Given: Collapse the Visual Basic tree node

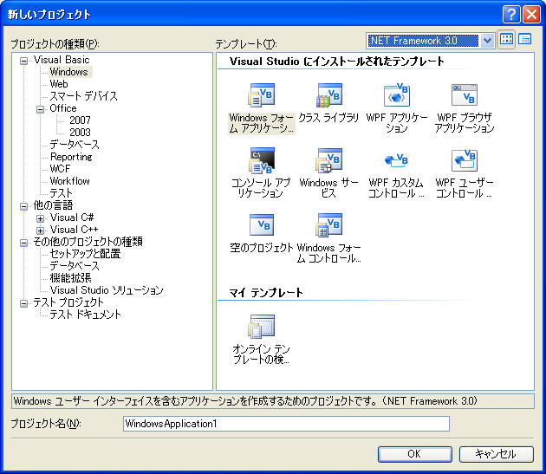Looking at the screenshot, I should (23, 61).
